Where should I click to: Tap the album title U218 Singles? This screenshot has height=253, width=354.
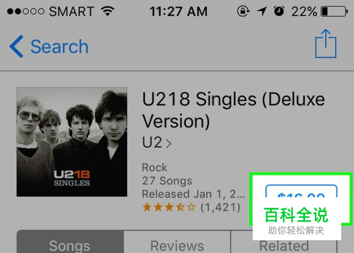coord(233,110)
